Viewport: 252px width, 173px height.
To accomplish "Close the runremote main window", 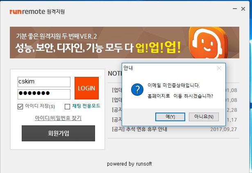I will tap(242, 11).
